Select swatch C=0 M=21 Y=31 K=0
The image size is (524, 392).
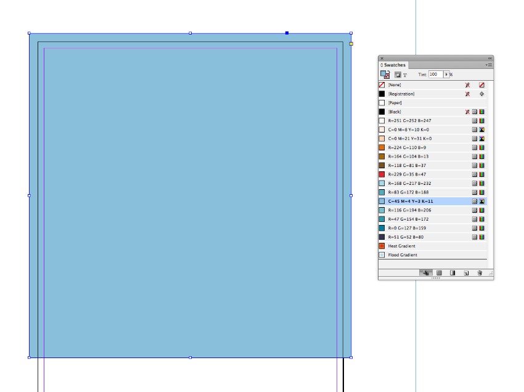[432, 139]
